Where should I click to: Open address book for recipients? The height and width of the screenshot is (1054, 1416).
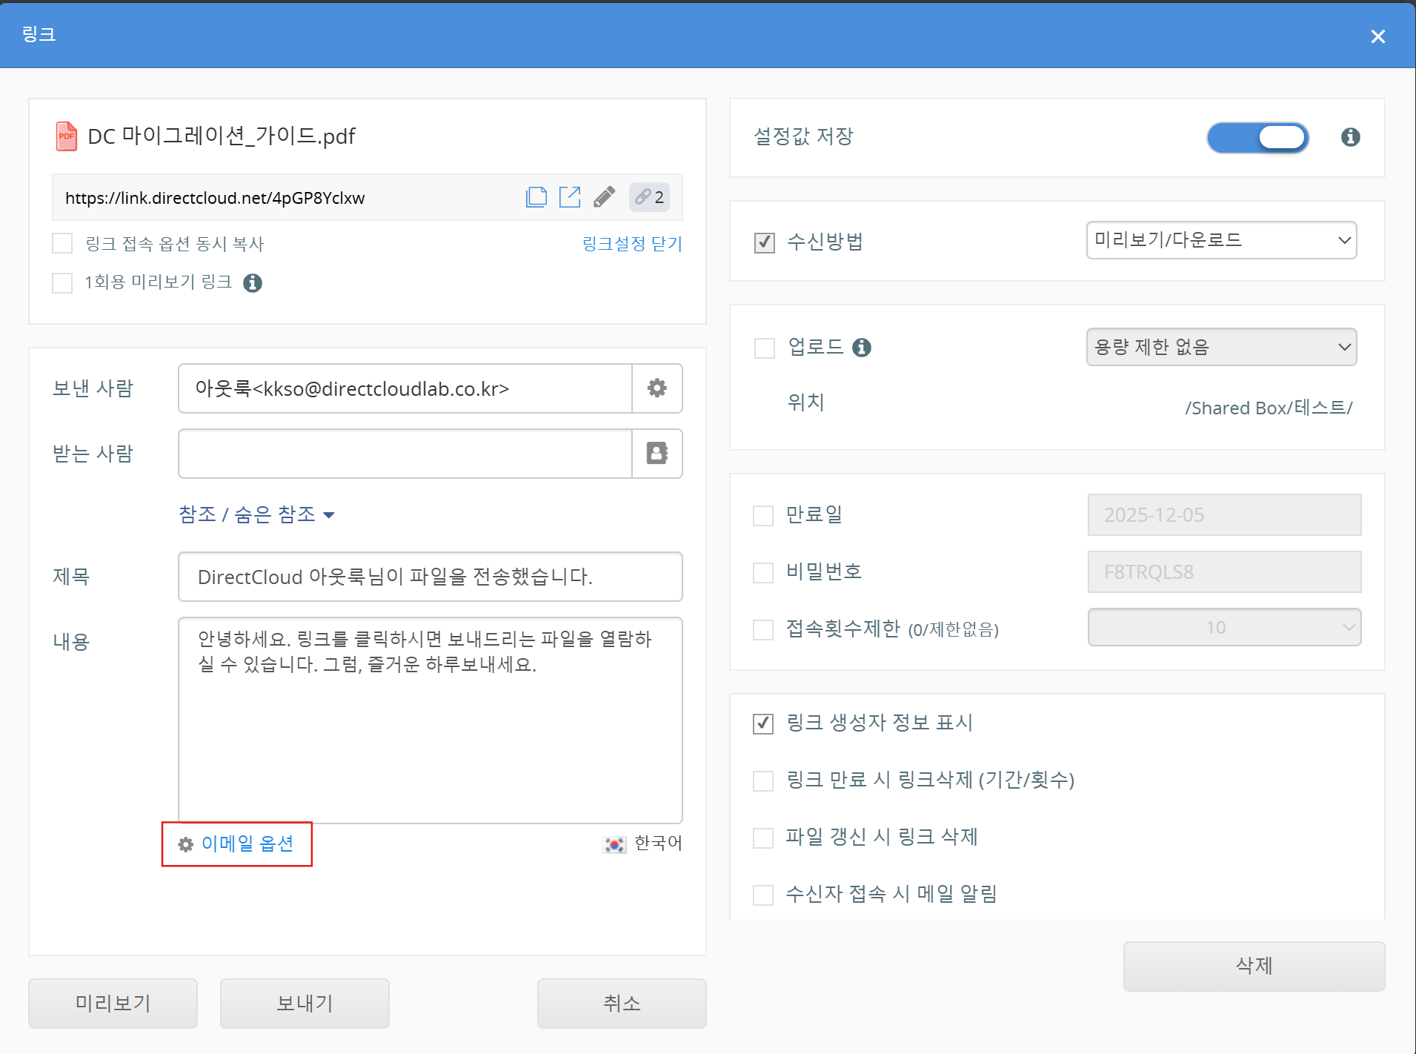pyautogui.click(x=657, y=453)
